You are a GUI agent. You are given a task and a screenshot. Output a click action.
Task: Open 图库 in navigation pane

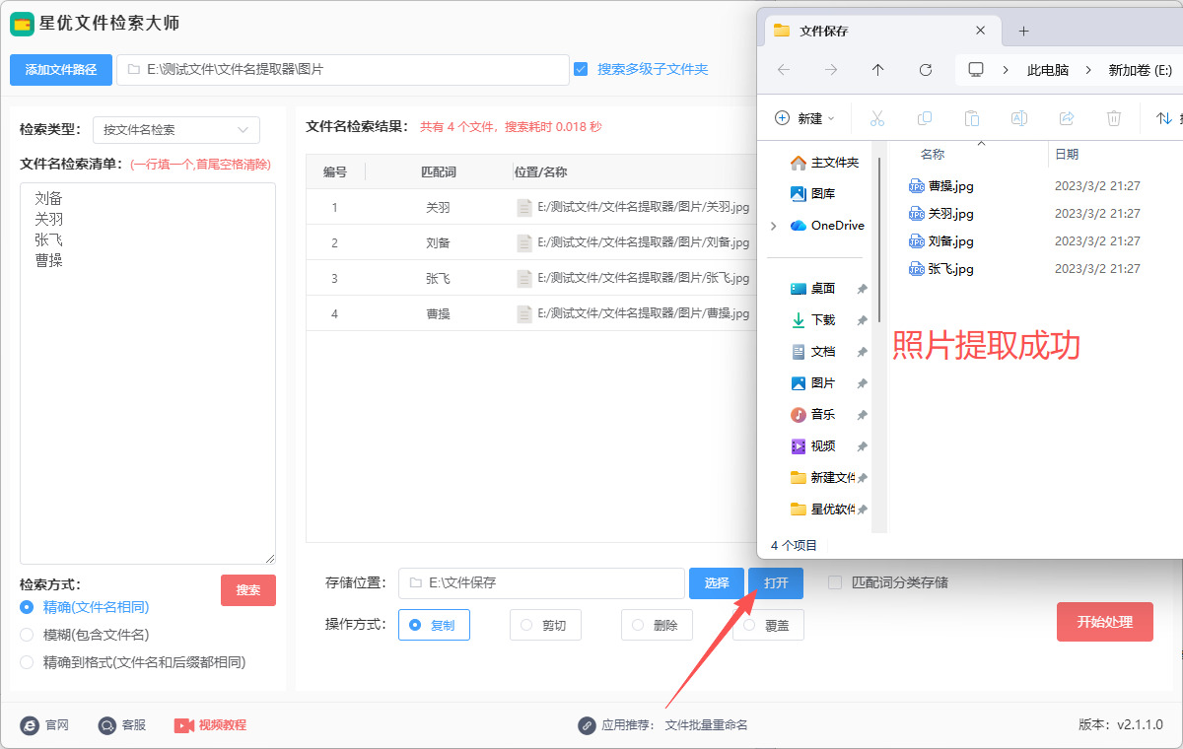(813, 194)
